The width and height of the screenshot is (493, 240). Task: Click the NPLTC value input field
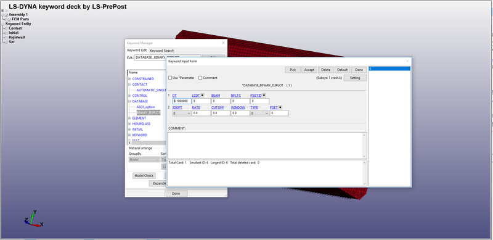[x=240, y=101]
